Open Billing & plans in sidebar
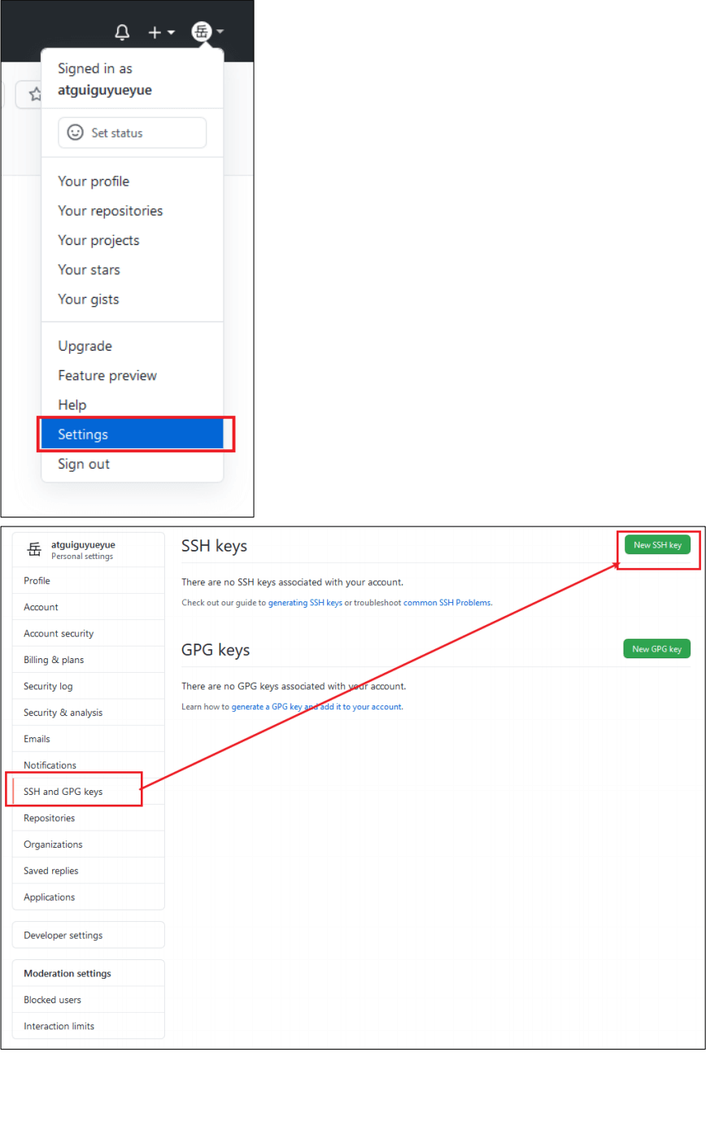Viewport: 706px width, 1135px height. point(89,660)
